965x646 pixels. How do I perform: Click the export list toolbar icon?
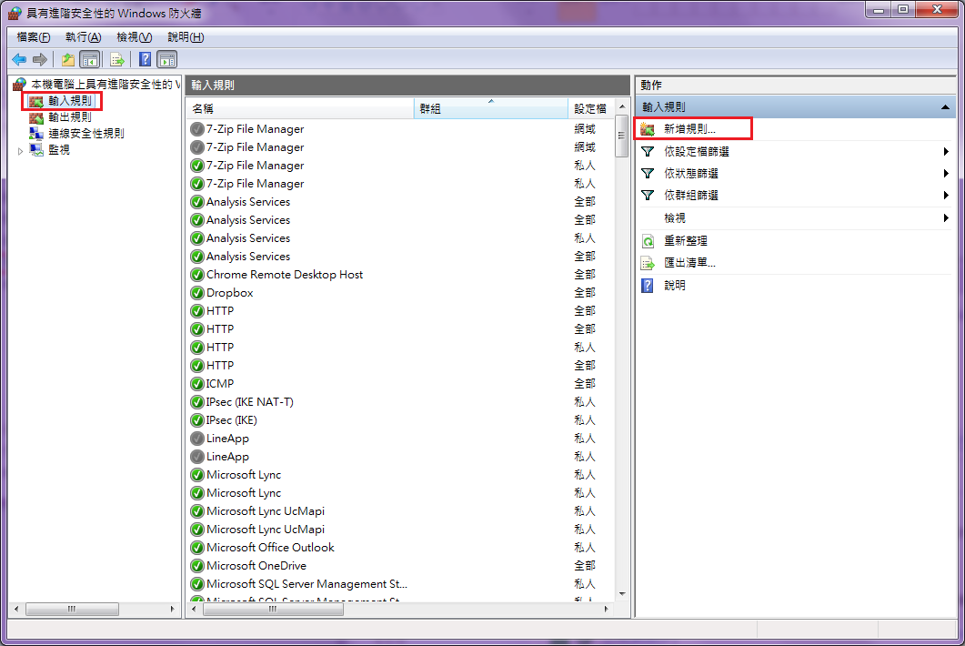(x=117, y=59)
